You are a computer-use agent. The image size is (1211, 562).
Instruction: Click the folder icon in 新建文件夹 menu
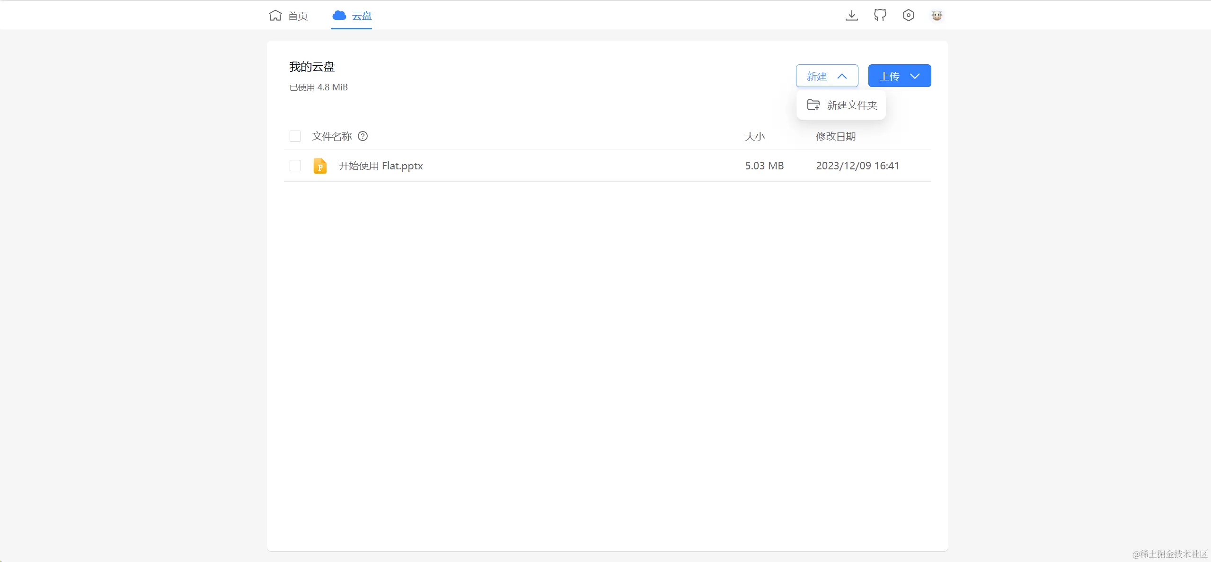pos(812,105)
